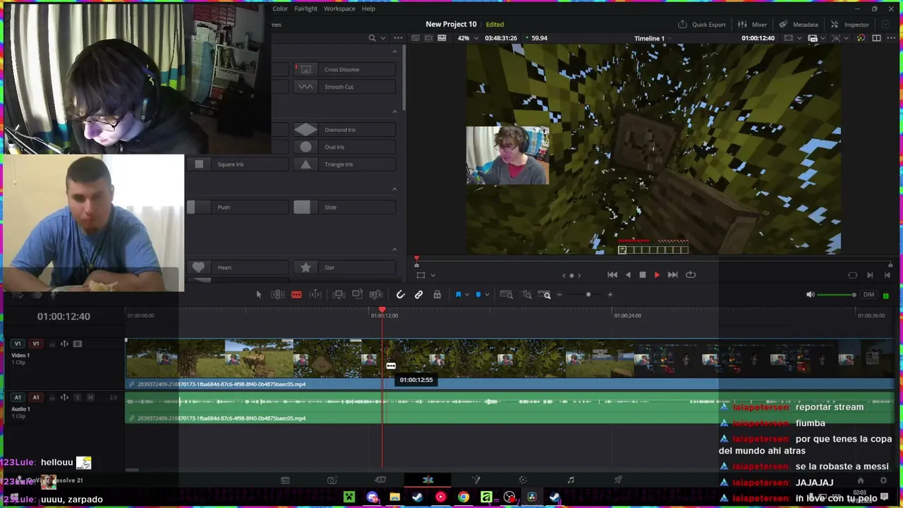Lock the Video 1 track
Image resolution: width=903 pixels, height=508 pixels.
(x=51, y=344)
